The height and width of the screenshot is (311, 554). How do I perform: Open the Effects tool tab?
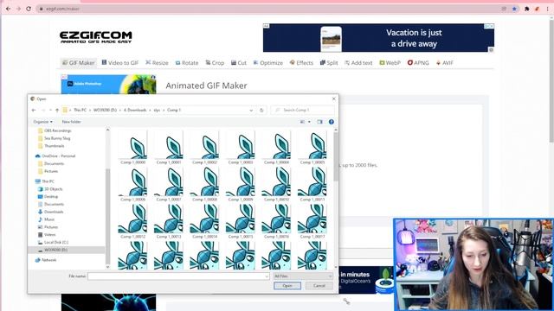coord(301,63)
